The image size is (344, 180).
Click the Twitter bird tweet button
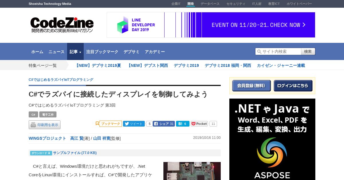pyautogui.click(x=134, y=124)
